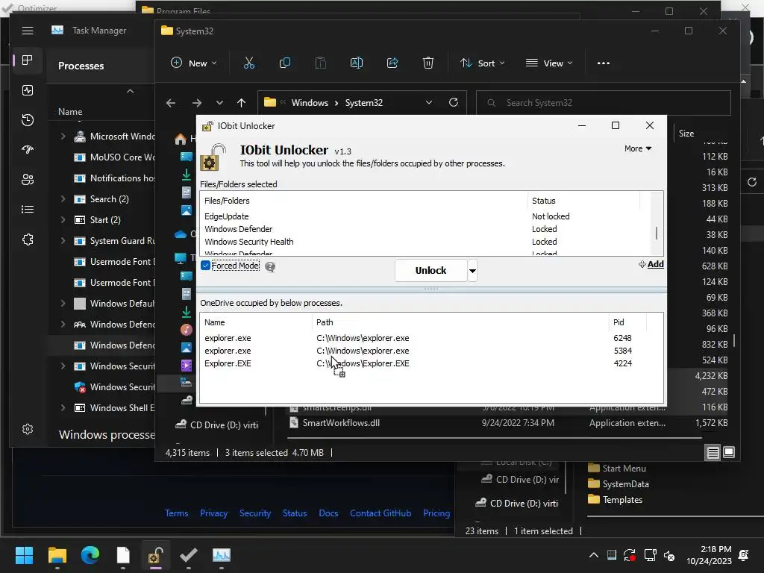Screen dimensions: 764x573
Task: Open Task Manager Users tab icon
Action: (28, 180)
